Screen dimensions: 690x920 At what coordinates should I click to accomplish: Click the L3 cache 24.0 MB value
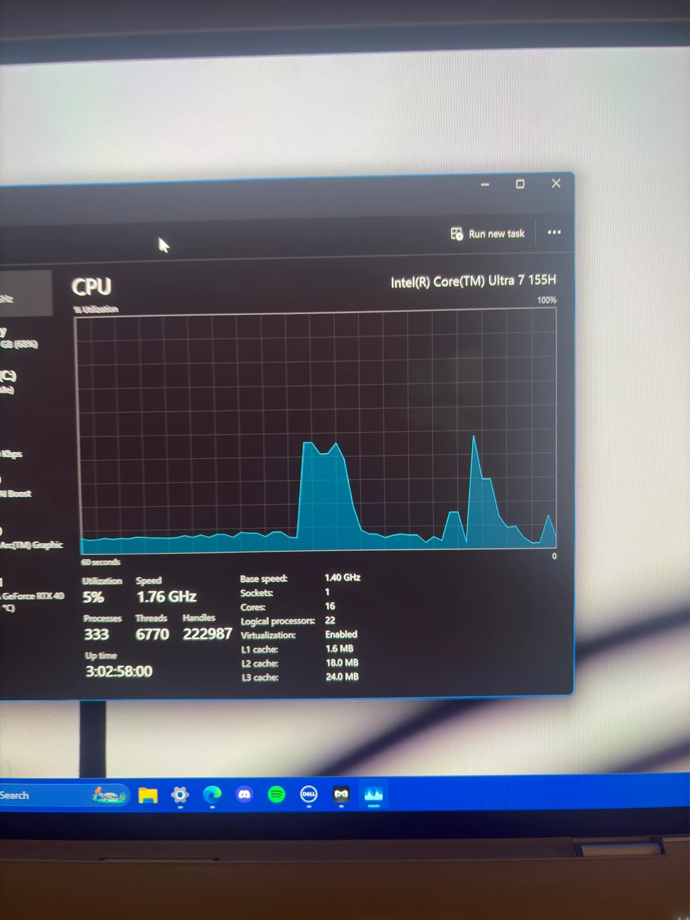tap(342, 677)
